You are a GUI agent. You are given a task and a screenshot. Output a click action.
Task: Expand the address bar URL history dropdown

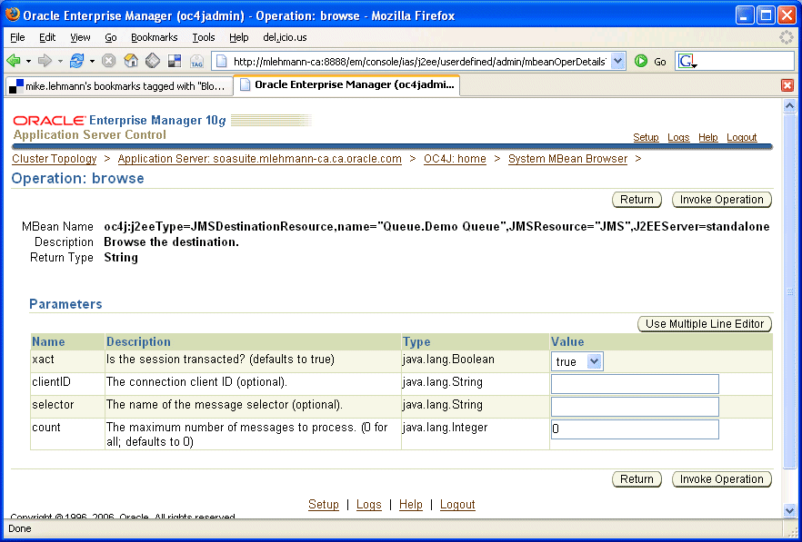point(618,62)
